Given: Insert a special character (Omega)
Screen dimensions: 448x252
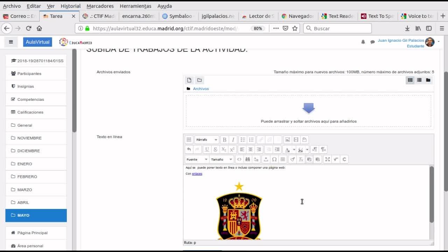Looking at the screenshot, I should click(274, 159).
